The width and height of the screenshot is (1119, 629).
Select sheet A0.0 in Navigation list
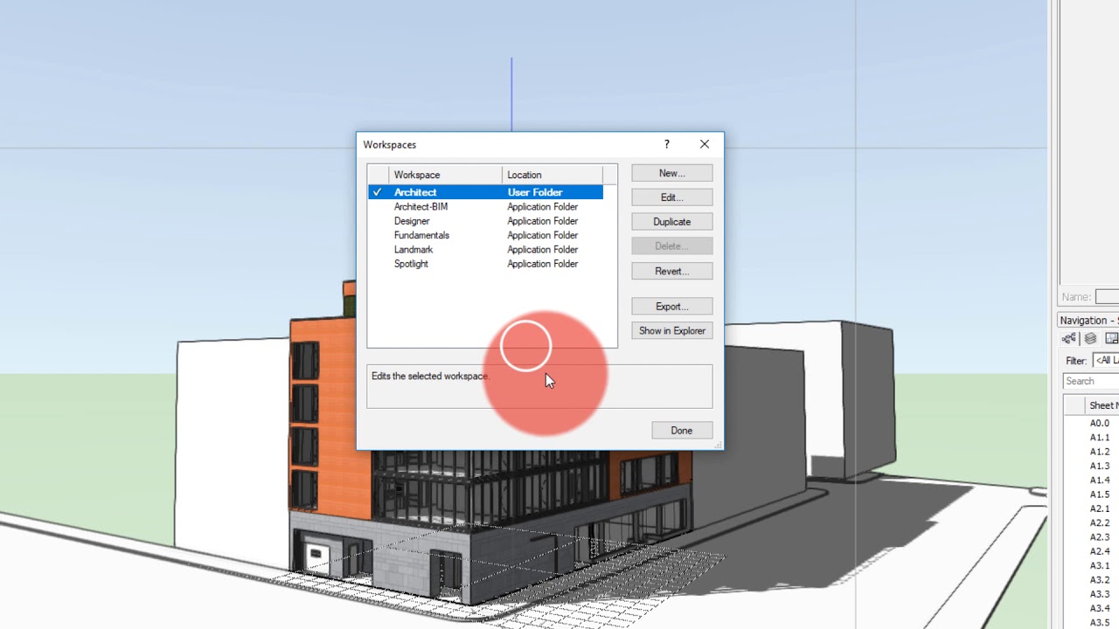[1099, 424]
